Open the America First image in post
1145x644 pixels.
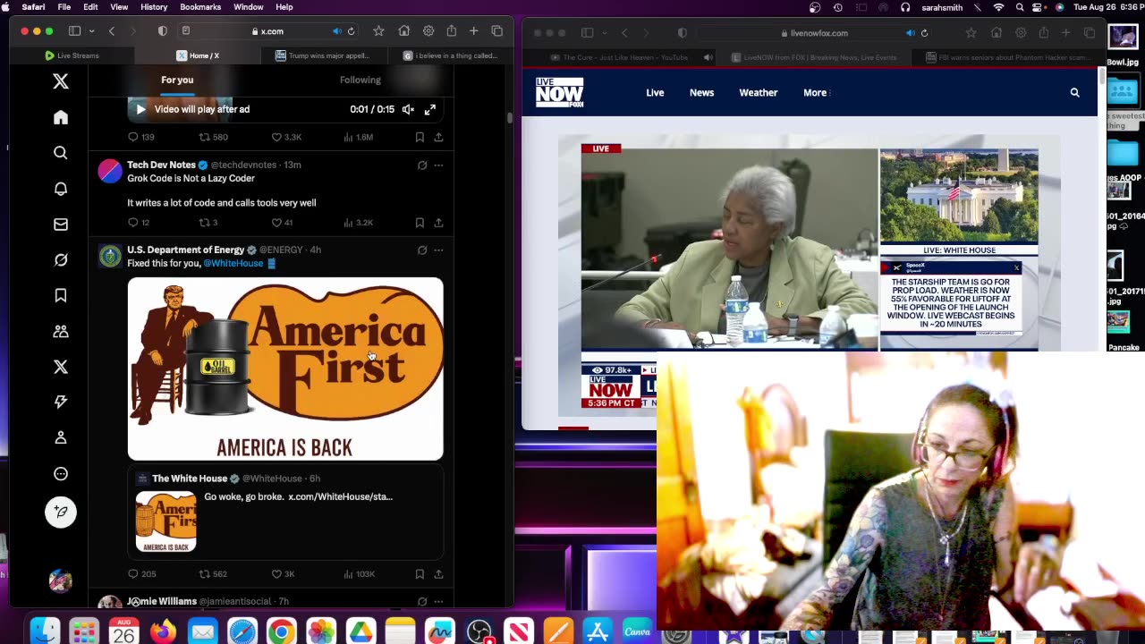[285, 369]
